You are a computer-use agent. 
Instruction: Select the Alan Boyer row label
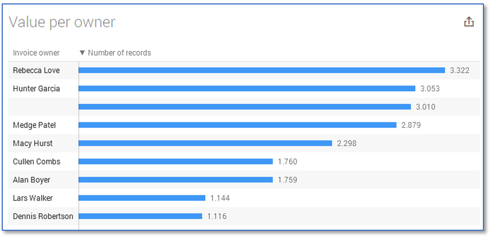tap(32, 180)
